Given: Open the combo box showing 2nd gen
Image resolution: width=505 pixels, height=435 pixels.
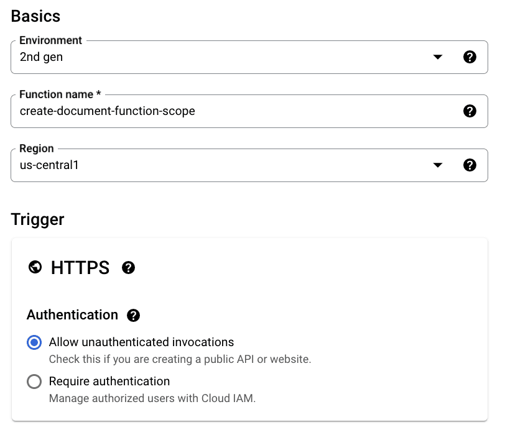Looking at the screenshot, I should (x=224, y=57).
